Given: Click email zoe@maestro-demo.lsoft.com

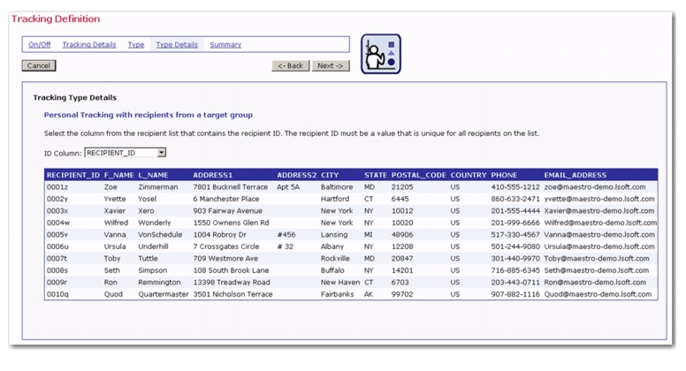Looking at the screenshot, I should (595, 187).
